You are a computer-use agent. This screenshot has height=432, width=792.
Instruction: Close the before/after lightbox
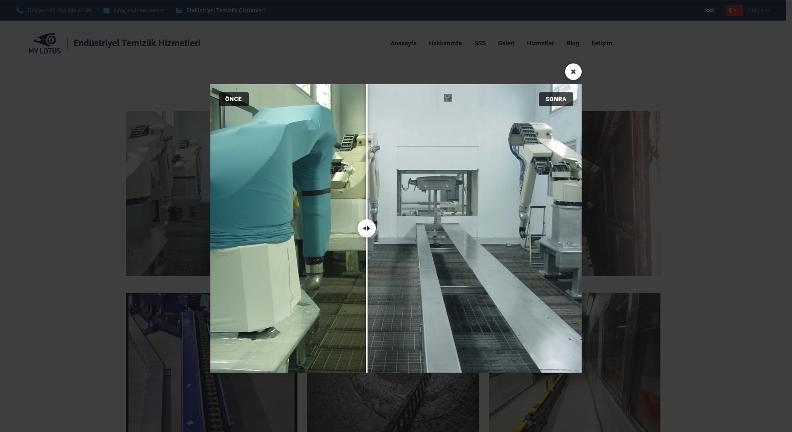573,72
